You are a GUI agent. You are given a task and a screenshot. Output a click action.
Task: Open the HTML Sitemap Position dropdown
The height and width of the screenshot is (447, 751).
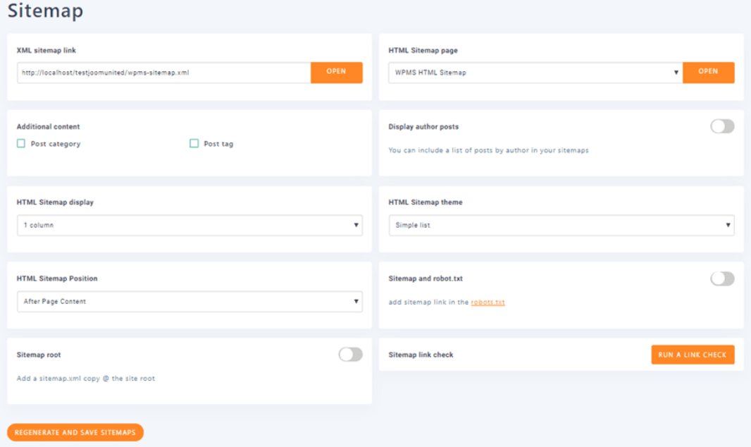[190, 302]
